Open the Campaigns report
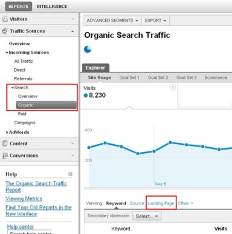Screen dimensions: 232x234 pos(25,122)
